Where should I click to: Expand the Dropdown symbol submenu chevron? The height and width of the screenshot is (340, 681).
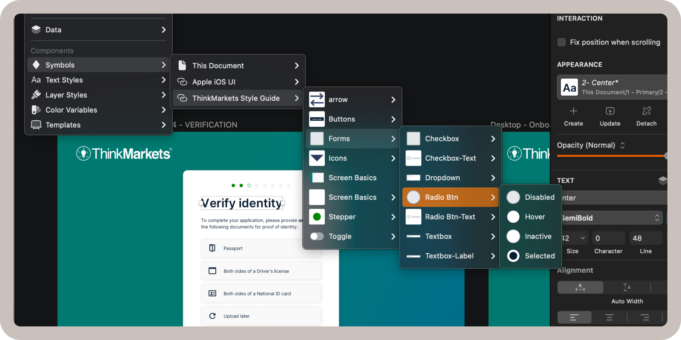click(493, 178)
